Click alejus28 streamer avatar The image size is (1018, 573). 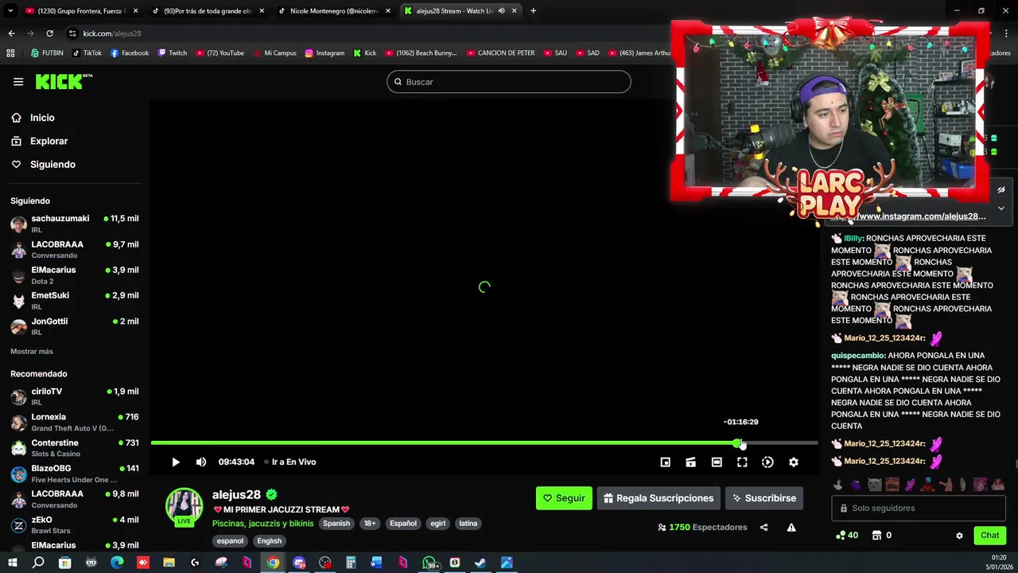pos(184,507)
